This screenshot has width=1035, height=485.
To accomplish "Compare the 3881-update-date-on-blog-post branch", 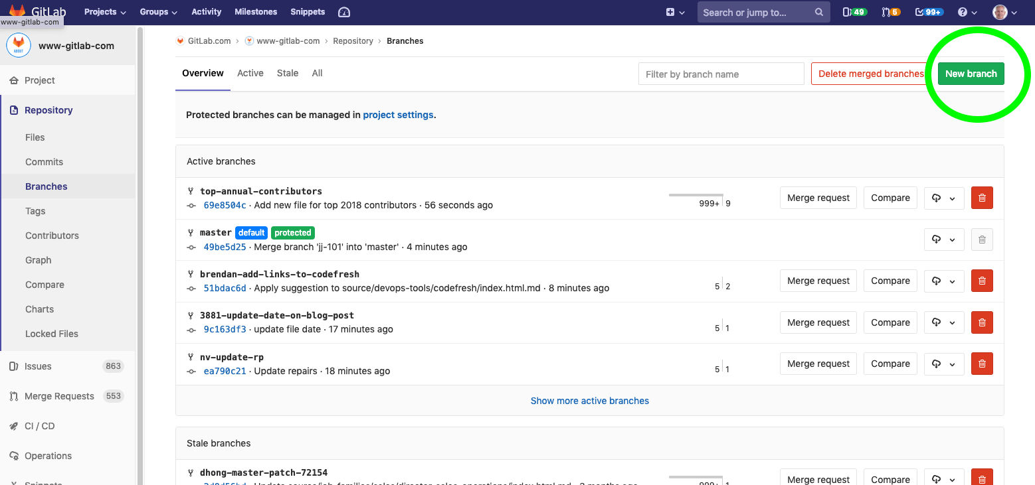I will [x=890, y=322].
